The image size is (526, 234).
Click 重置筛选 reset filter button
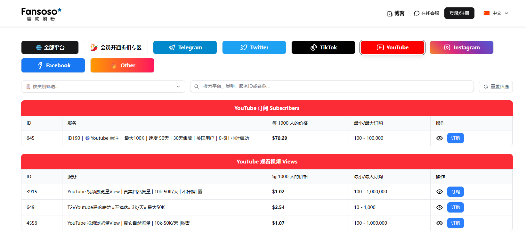point(496,87)
